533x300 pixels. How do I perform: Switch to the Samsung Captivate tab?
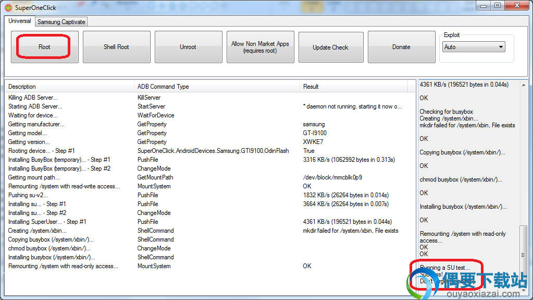point(61,22)
